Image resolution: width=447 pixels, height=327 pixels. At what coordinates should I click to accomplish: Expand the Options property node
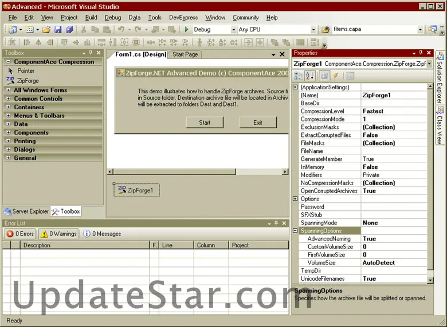tap(295, 199)
